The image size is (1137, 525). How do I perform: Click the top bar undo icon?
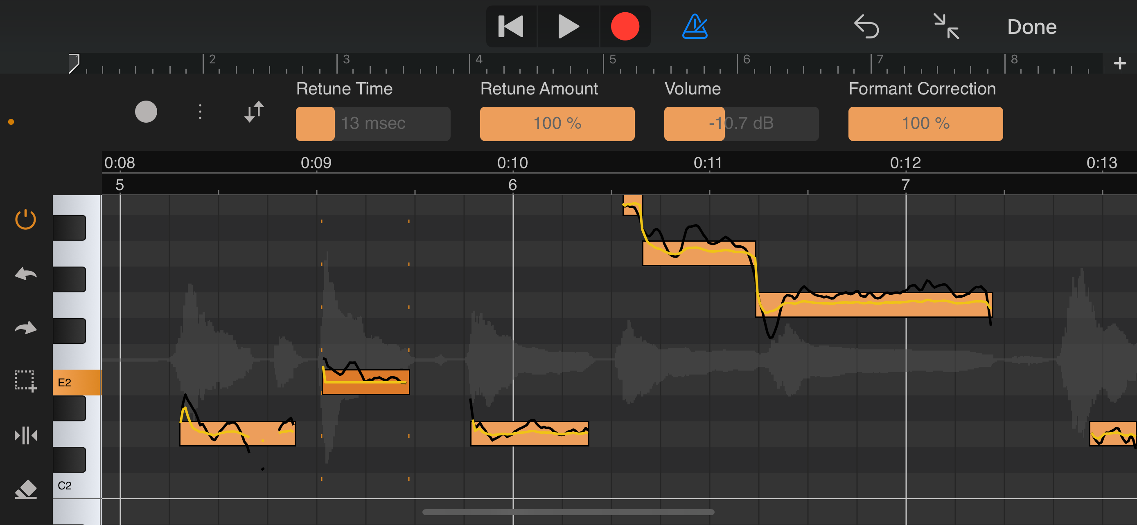pyautogui.click(x=866, y=27)
